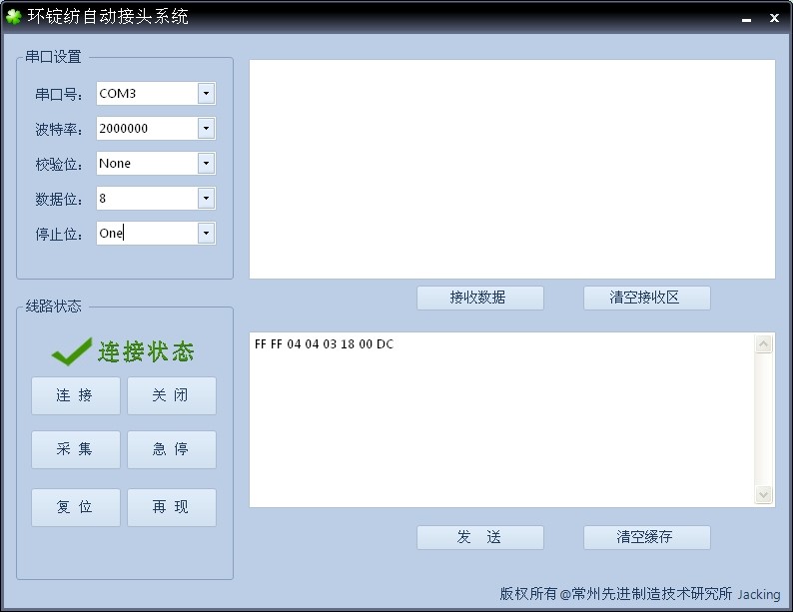Screen dimensions: 793x612
Task: Click the 接收数据 receive data button
Action: click(480, 298)
